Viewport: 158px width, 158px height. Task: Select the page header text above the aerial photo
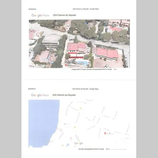[86, 9]
